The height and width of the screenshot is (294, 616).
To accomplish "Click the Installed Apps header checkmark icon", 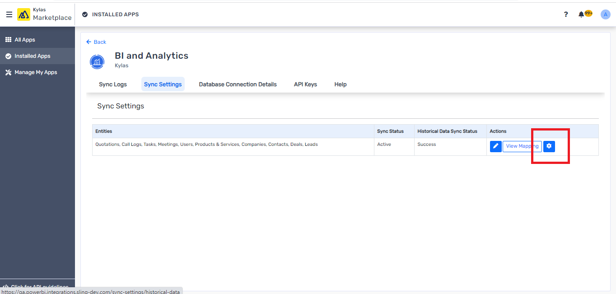I will pos(85,14).
